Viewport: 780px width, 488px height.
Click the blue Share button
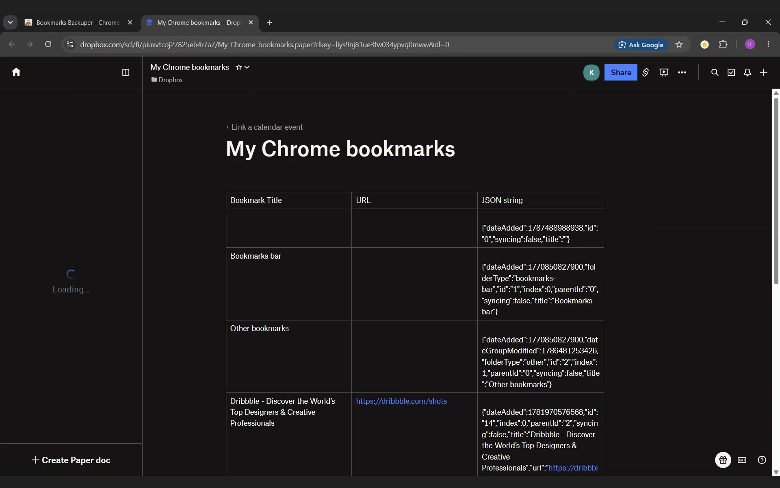(x=621, y=72)
